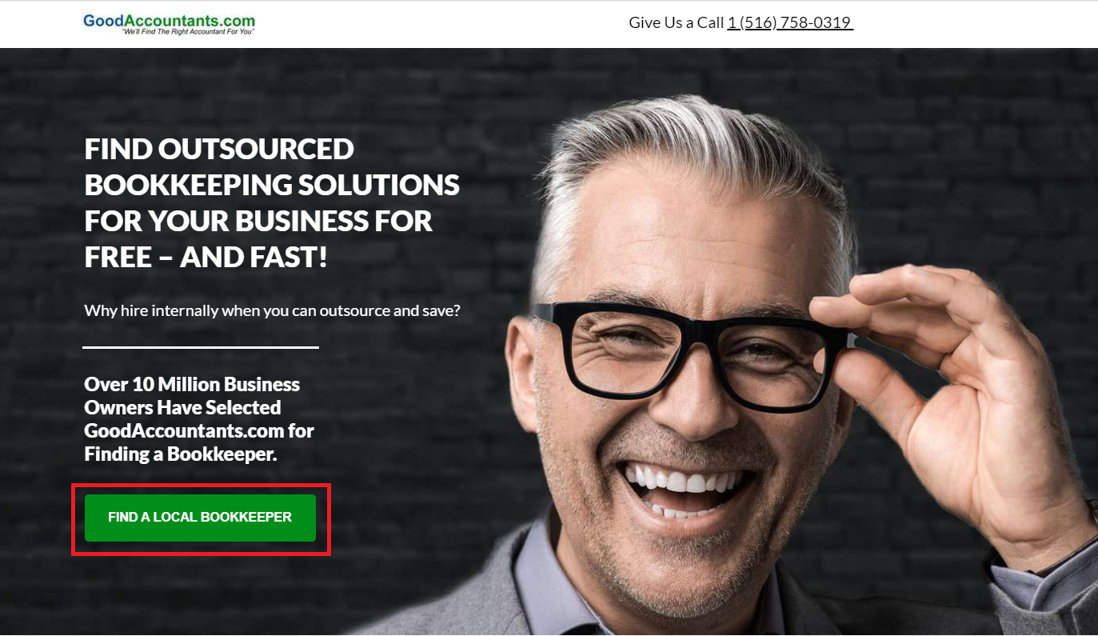Click the GoodAccountants.com logo
The image size is (1098, 636).
coord(169,24)
